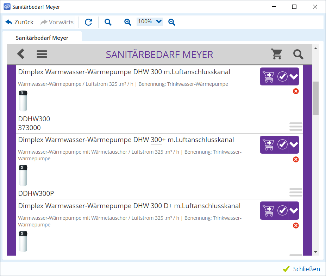The width and height of the screenshot is (326, 276).
Task: Expand details of DHW 300 product
Action: [x=294, y=77]
